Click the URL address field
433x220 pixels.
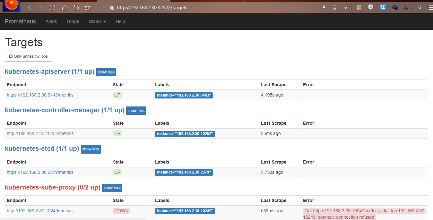(x=152, y=7)
